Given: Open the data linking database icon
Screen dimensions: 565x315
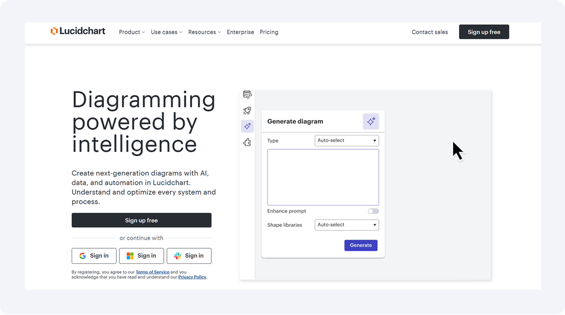Looking at the screenshot, I should pos(247,95).
